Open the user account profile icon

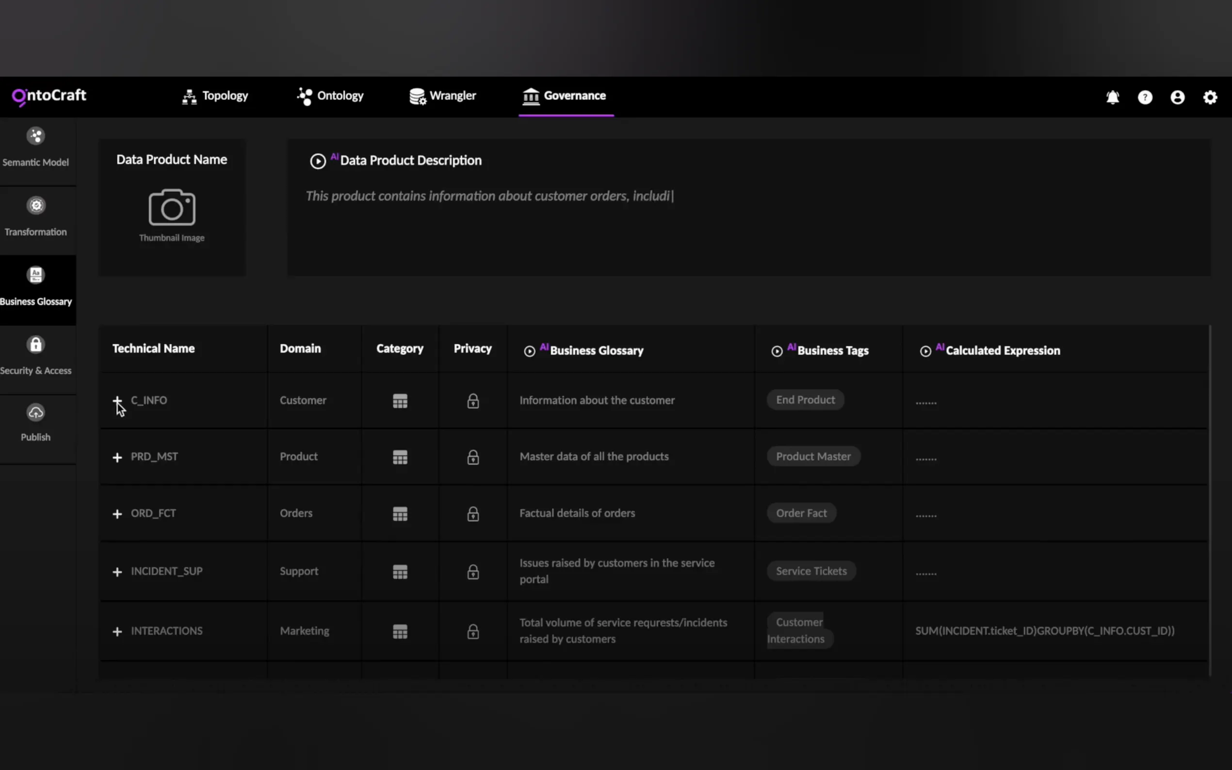[1178, 97]
